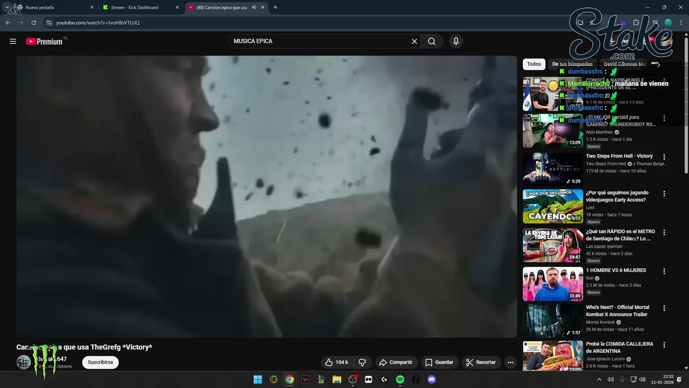Open Spotify in the taskbar

tap(400, 379)
